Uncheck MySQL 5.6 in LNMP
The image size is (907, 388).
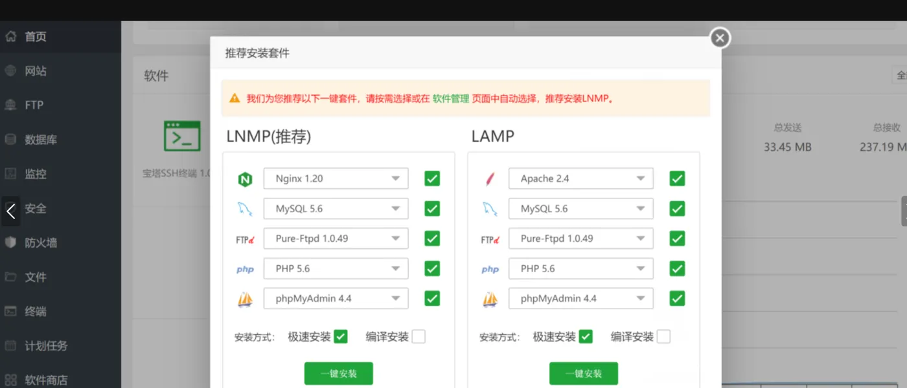pos(432,208)
